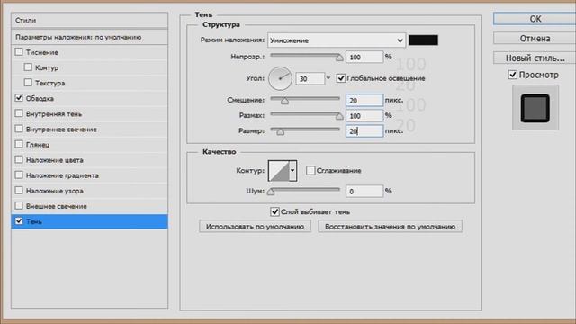The height and width of the screenshot is (324, 576).
Task: Click the opacity value field
Action: (364, 57)
